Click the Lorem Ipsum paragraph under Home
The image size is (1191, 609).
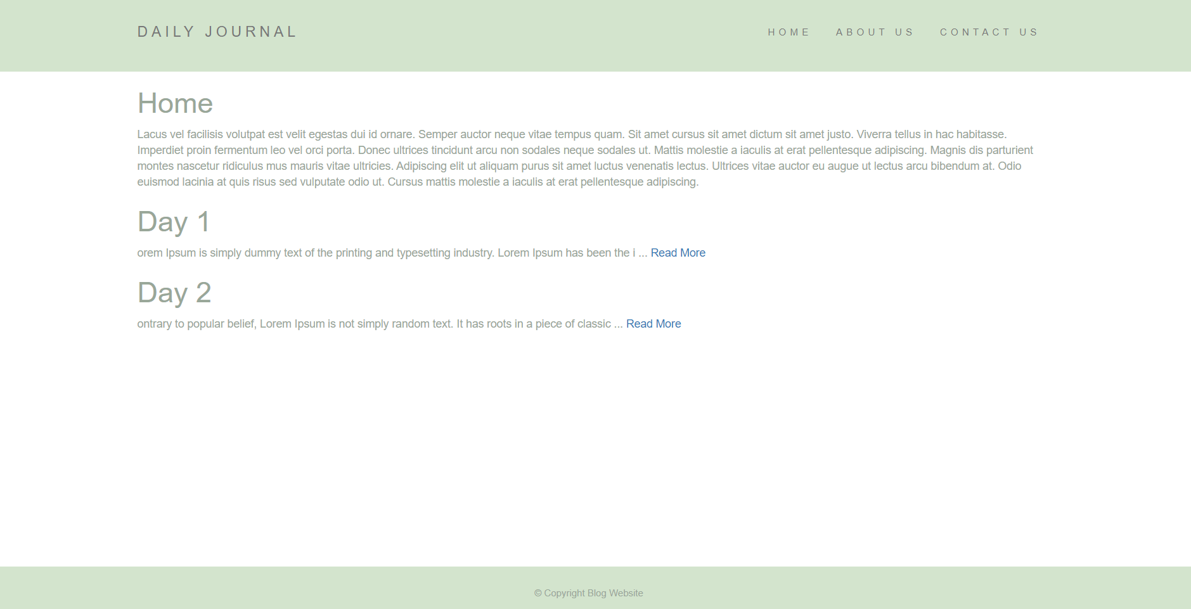[570, 157]
